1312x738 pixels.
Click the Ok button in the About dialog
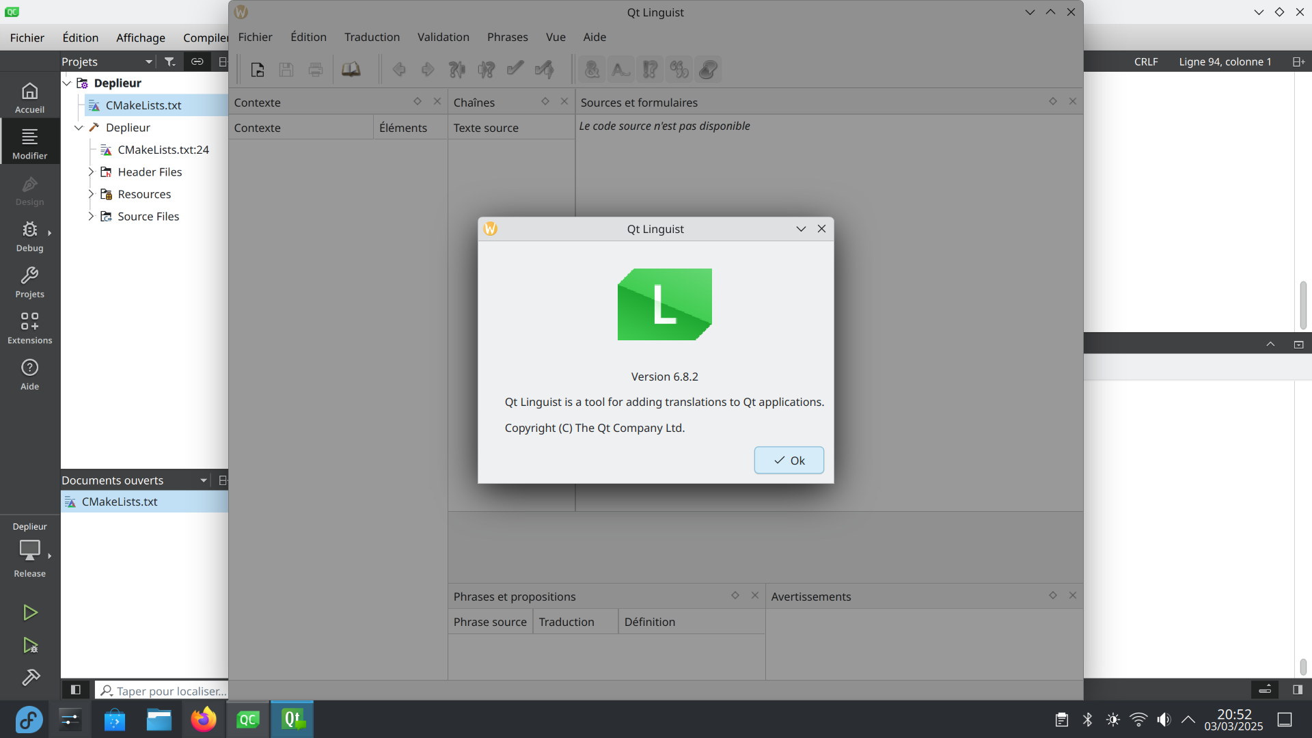pos(789,461)
